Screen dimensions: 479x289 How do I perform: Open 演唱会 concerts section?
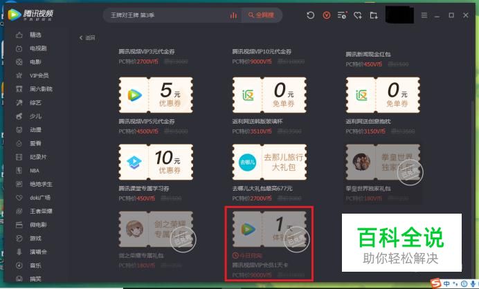38,252
